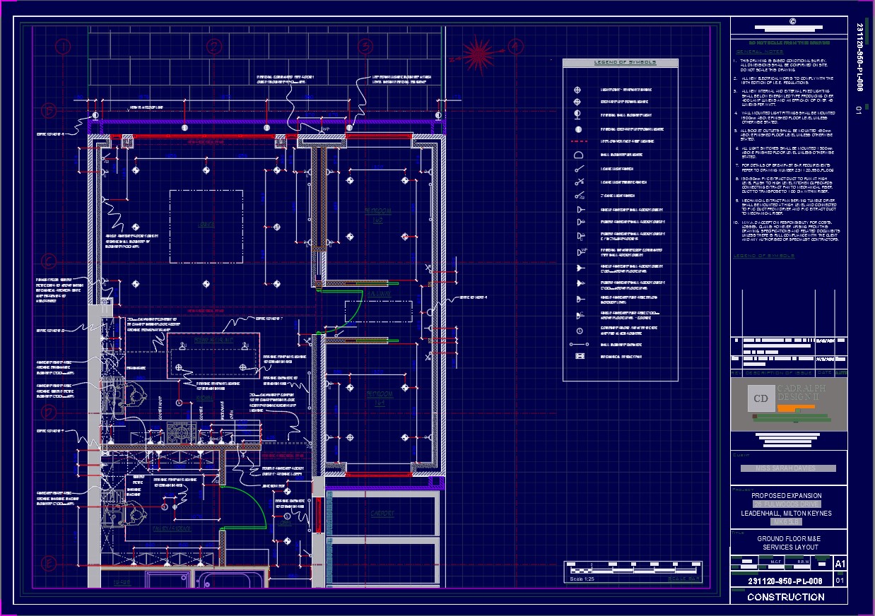Select the horizontal 231120-950-PL-008 drawing number

pyautogui.click(x=785, y=581)
